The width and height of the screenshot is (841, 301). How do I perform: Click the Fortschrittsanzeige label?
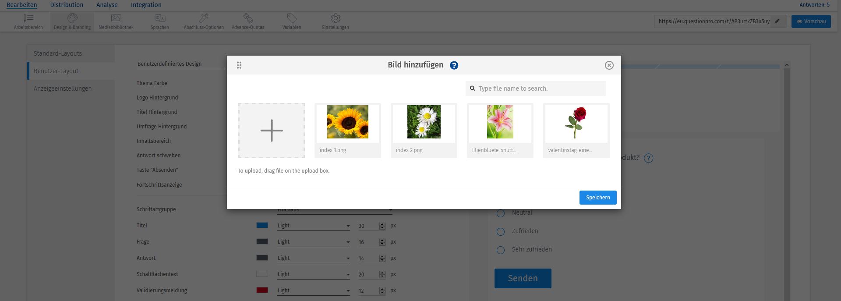click(159, 185)
